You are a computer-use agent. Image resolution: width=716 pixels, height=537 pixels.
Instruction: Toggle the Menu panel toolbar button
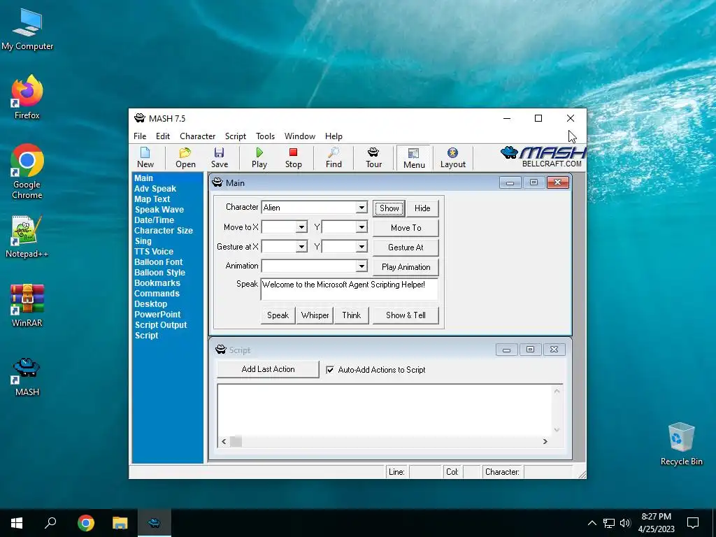click(x=414, y=158)
